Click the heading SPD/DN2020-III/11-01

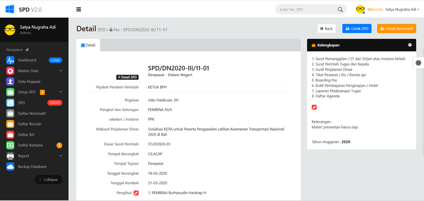coord(178,68)
